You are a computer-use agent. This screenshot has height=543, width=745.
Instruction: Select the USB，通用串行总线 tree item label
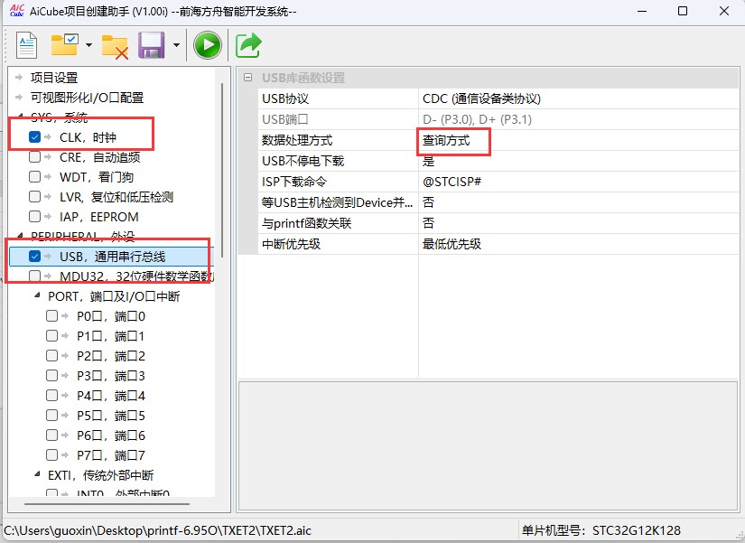pos(113,257)
